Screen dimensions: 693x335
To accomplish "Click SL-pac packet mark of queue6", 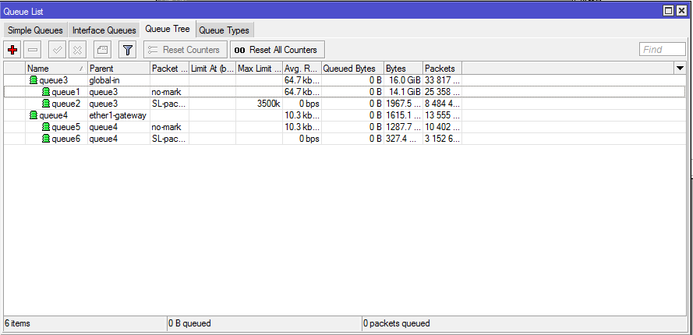I will point(169,139).
